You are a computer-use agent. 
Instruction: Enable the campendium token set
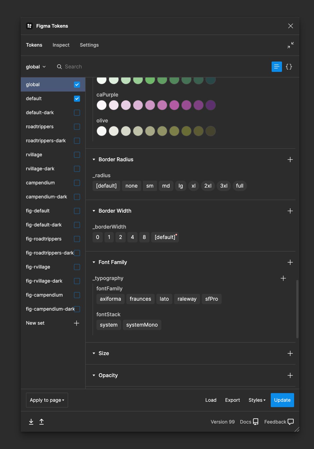(77, 183)
